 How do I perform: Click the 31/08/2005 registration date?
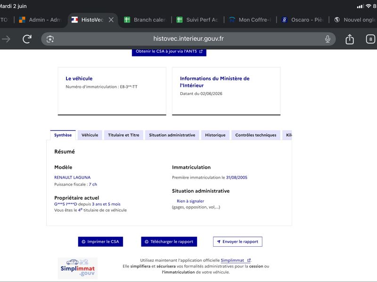point(237,178)
